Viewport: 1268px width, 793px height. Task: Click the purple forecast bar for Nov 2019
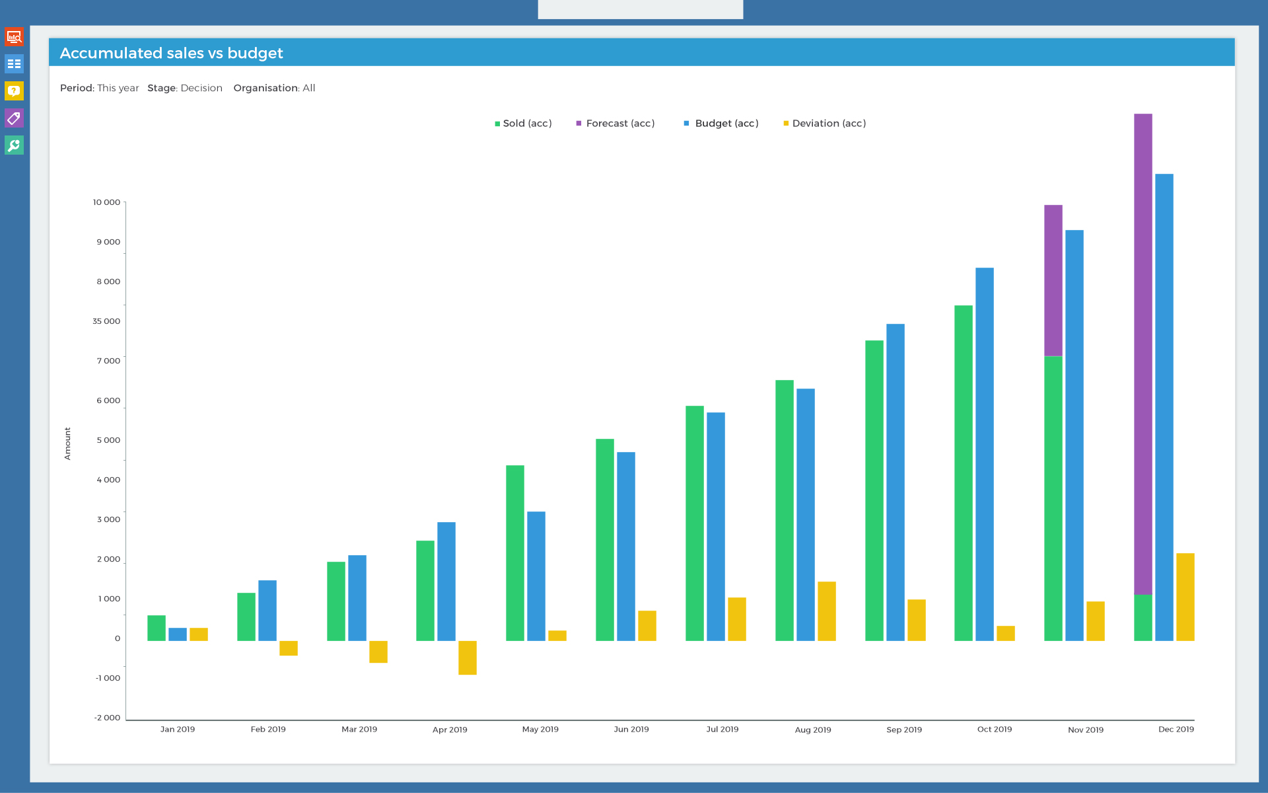pos(1053,281)
